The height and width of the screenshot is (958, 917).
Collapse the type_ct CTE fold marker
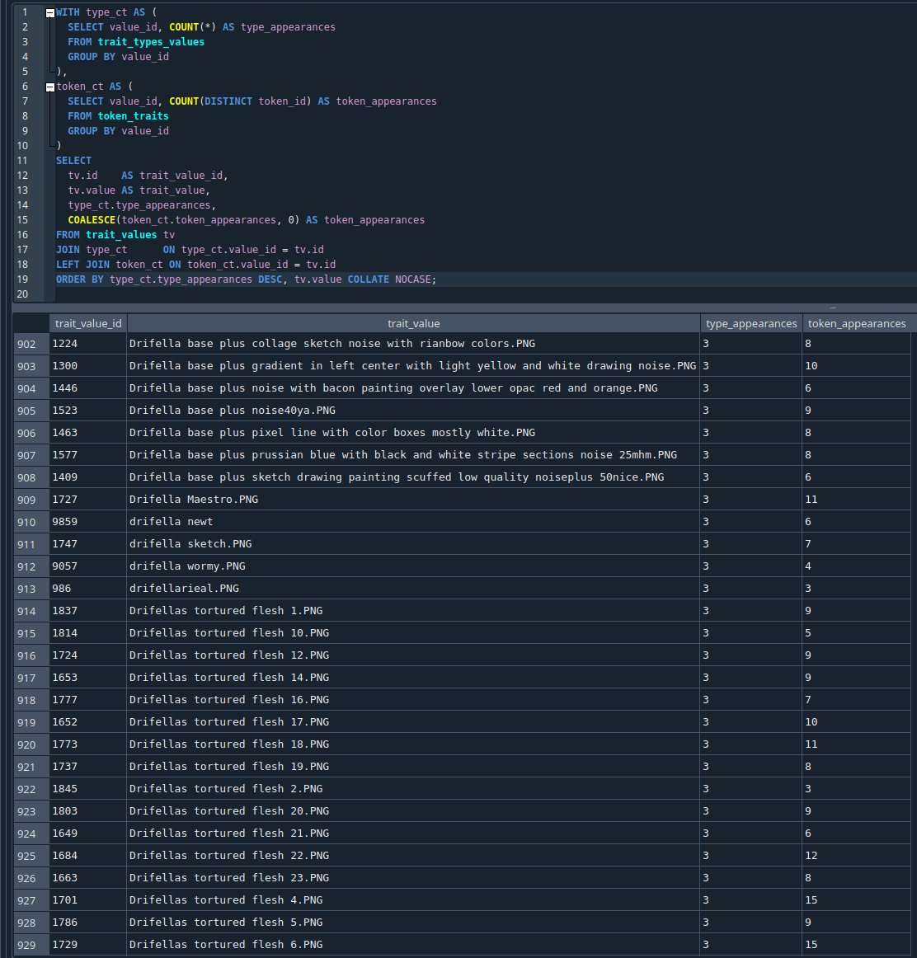click(50, 13)
